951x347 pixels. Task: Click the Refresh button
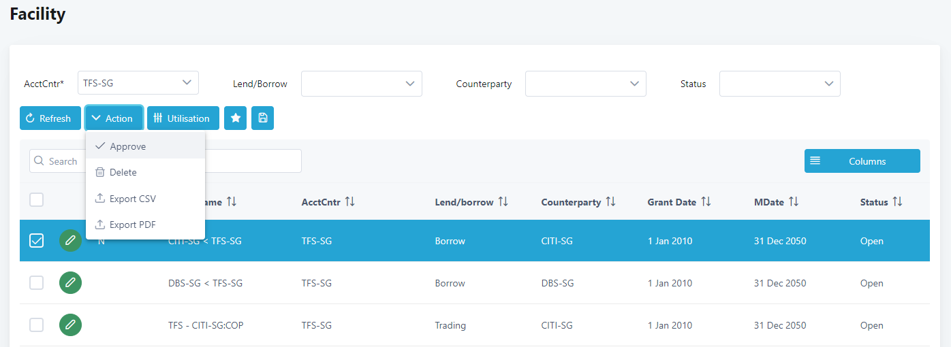click(50, 118)
